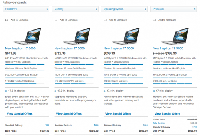Click the $679.99 price under first laptop title
The height and width of the screenshot is (136, 200).
point(11,53)
